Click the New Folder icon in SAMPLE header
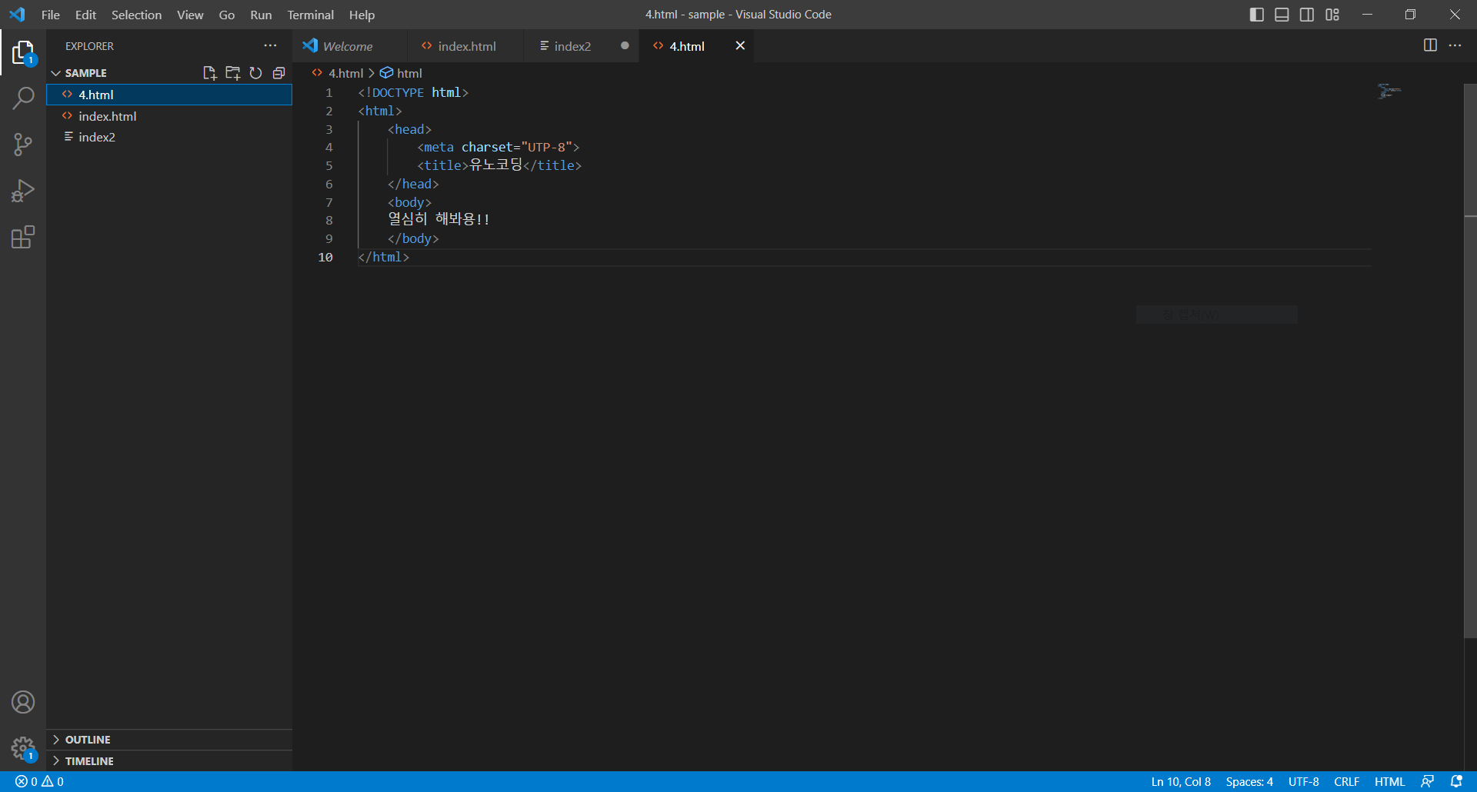 point(232,73)
